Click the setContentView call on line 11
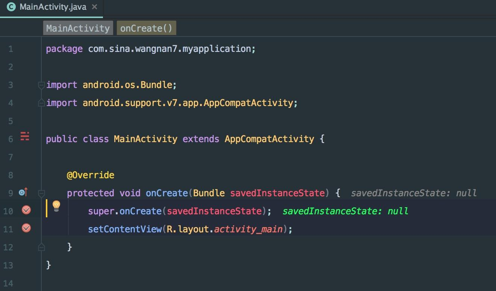Viewport: 496px width, 291px height. (x=125, y=229)
